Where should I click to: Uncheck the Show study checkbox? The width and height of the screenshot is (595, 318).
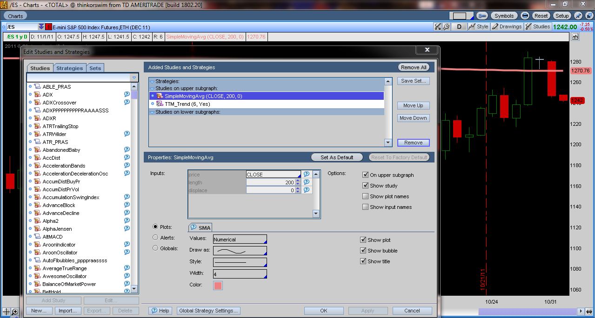click(366, 186)
